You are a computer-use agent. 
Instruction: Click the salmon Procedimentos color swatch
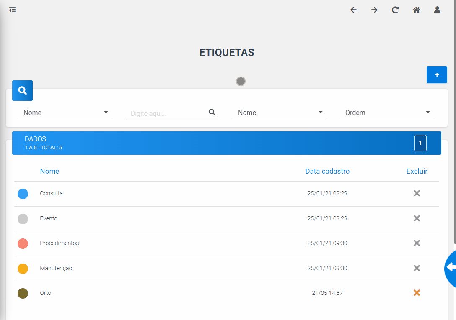coord(23,243)
